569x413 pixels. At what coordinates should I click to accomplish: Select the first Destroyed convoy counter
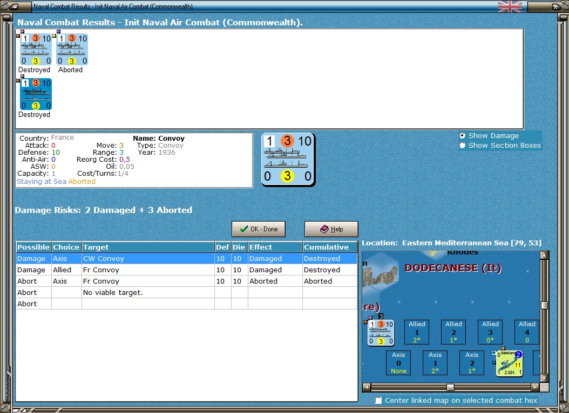point(36,50)
